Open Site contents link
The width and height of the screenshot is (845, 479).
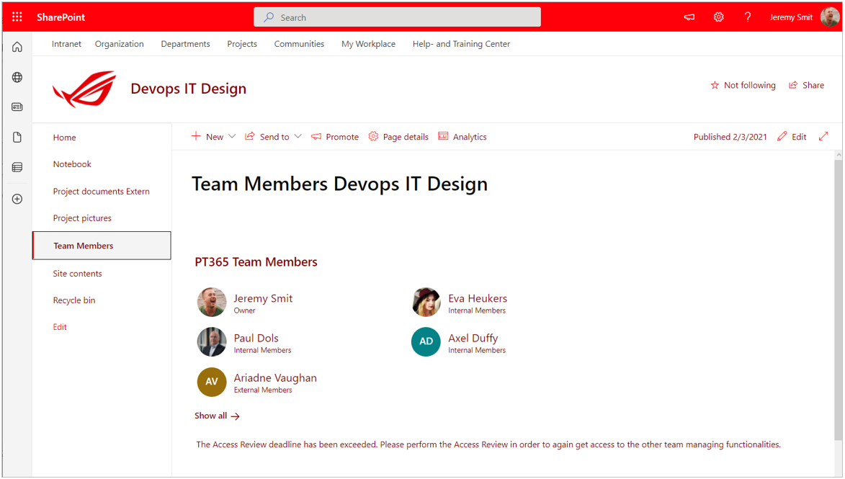[77, 274]
